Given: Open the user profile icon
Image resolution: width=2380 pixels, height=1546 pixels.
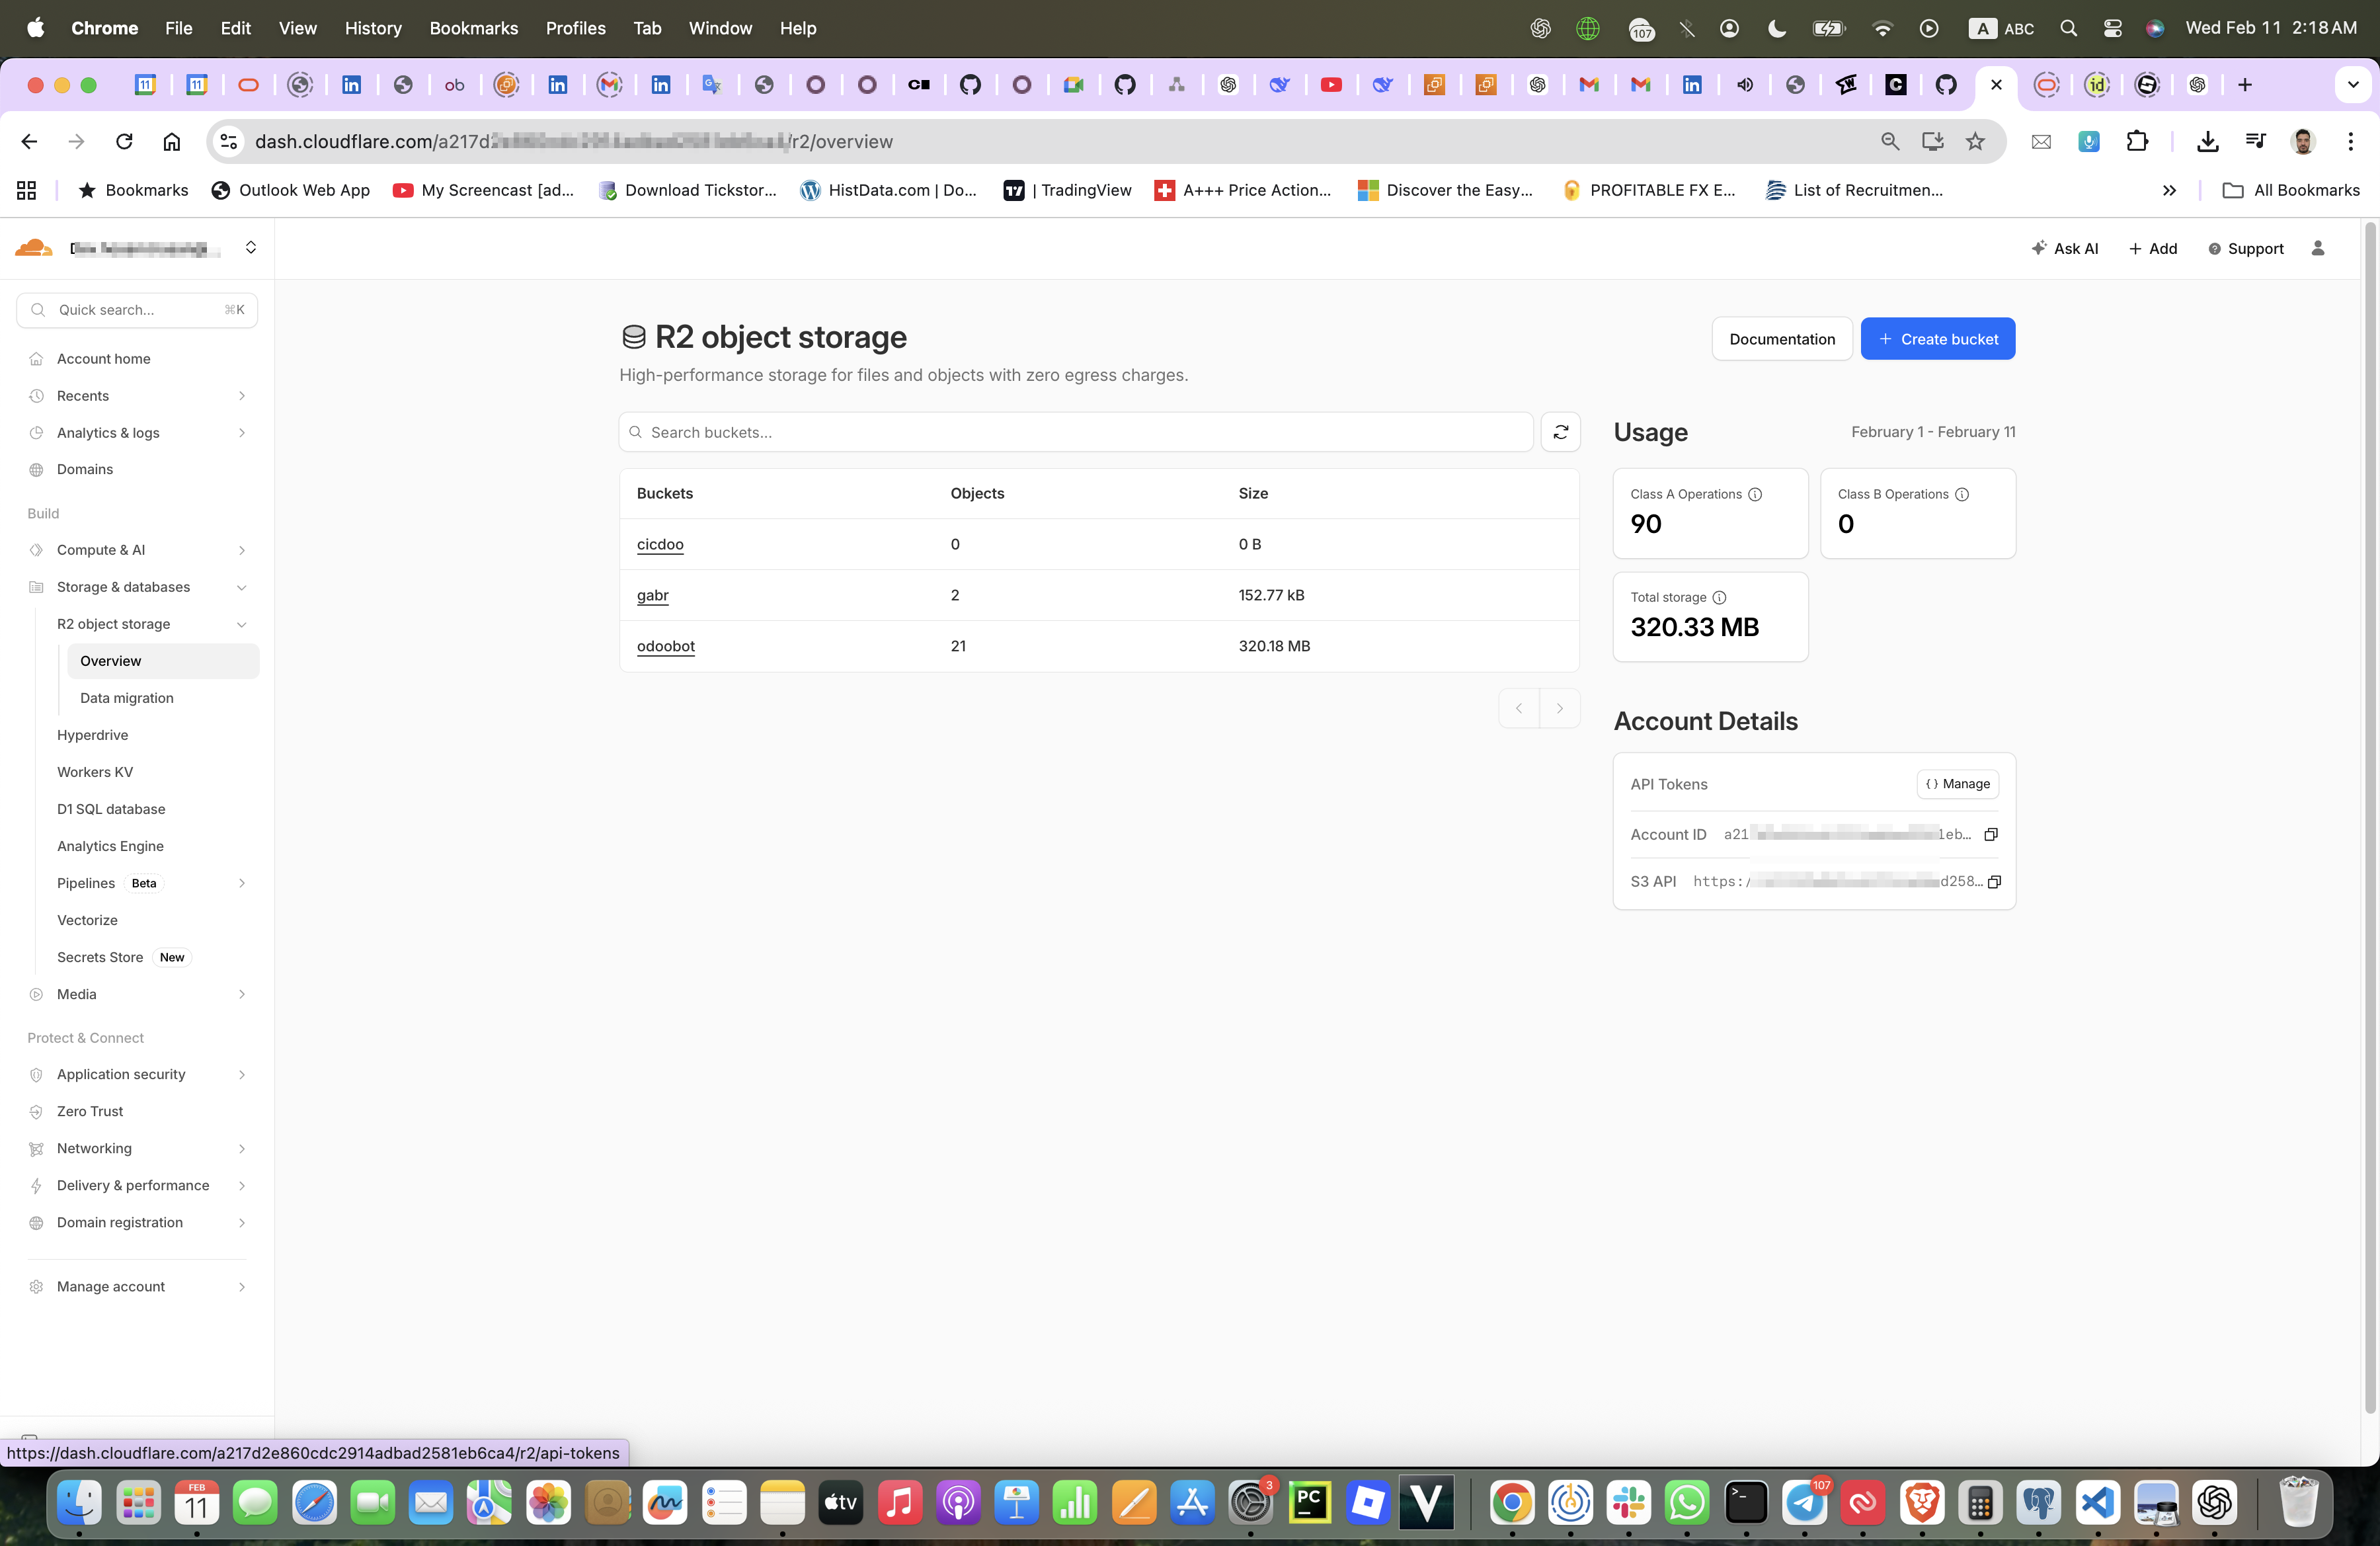Looking at the screenshot, I should pos(2318,248).
